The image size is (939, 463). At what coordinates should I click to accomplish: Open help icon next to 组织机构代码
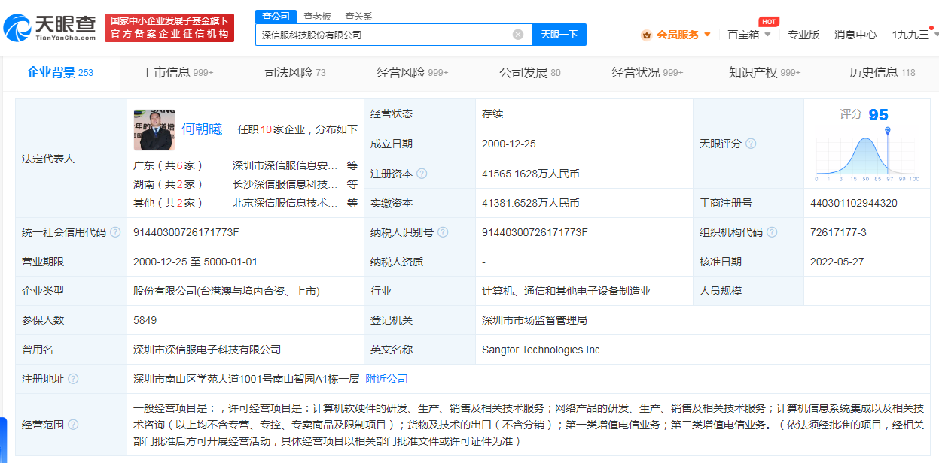[x=773, y=232]
